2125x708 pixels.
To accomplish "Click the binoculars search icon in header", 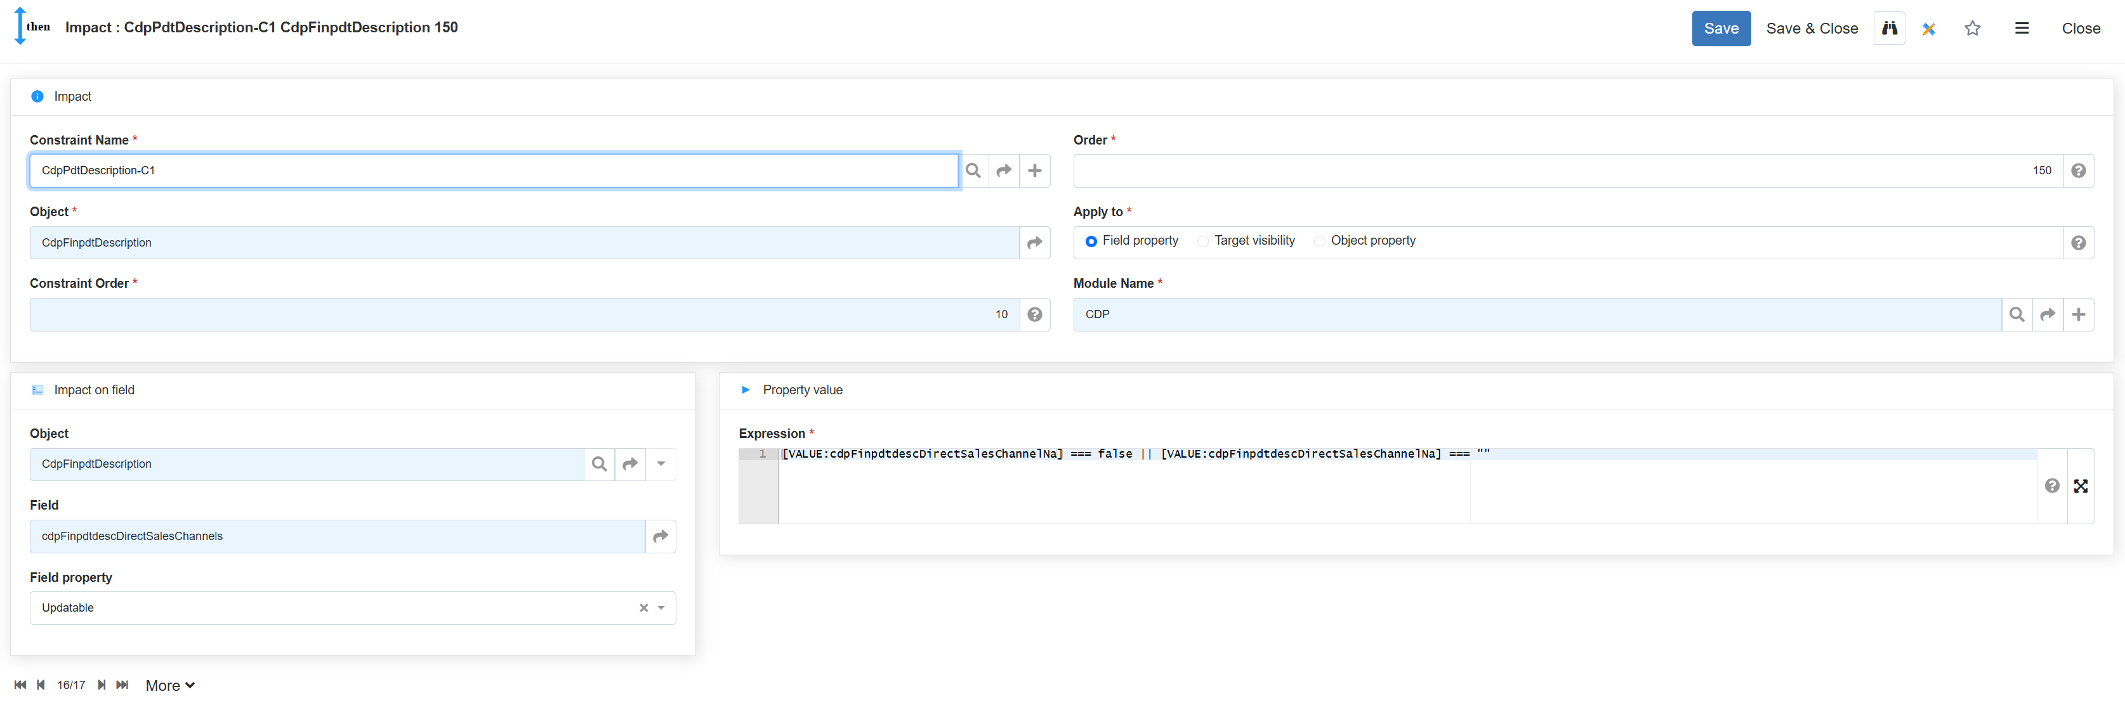I will click(1888, 28).
